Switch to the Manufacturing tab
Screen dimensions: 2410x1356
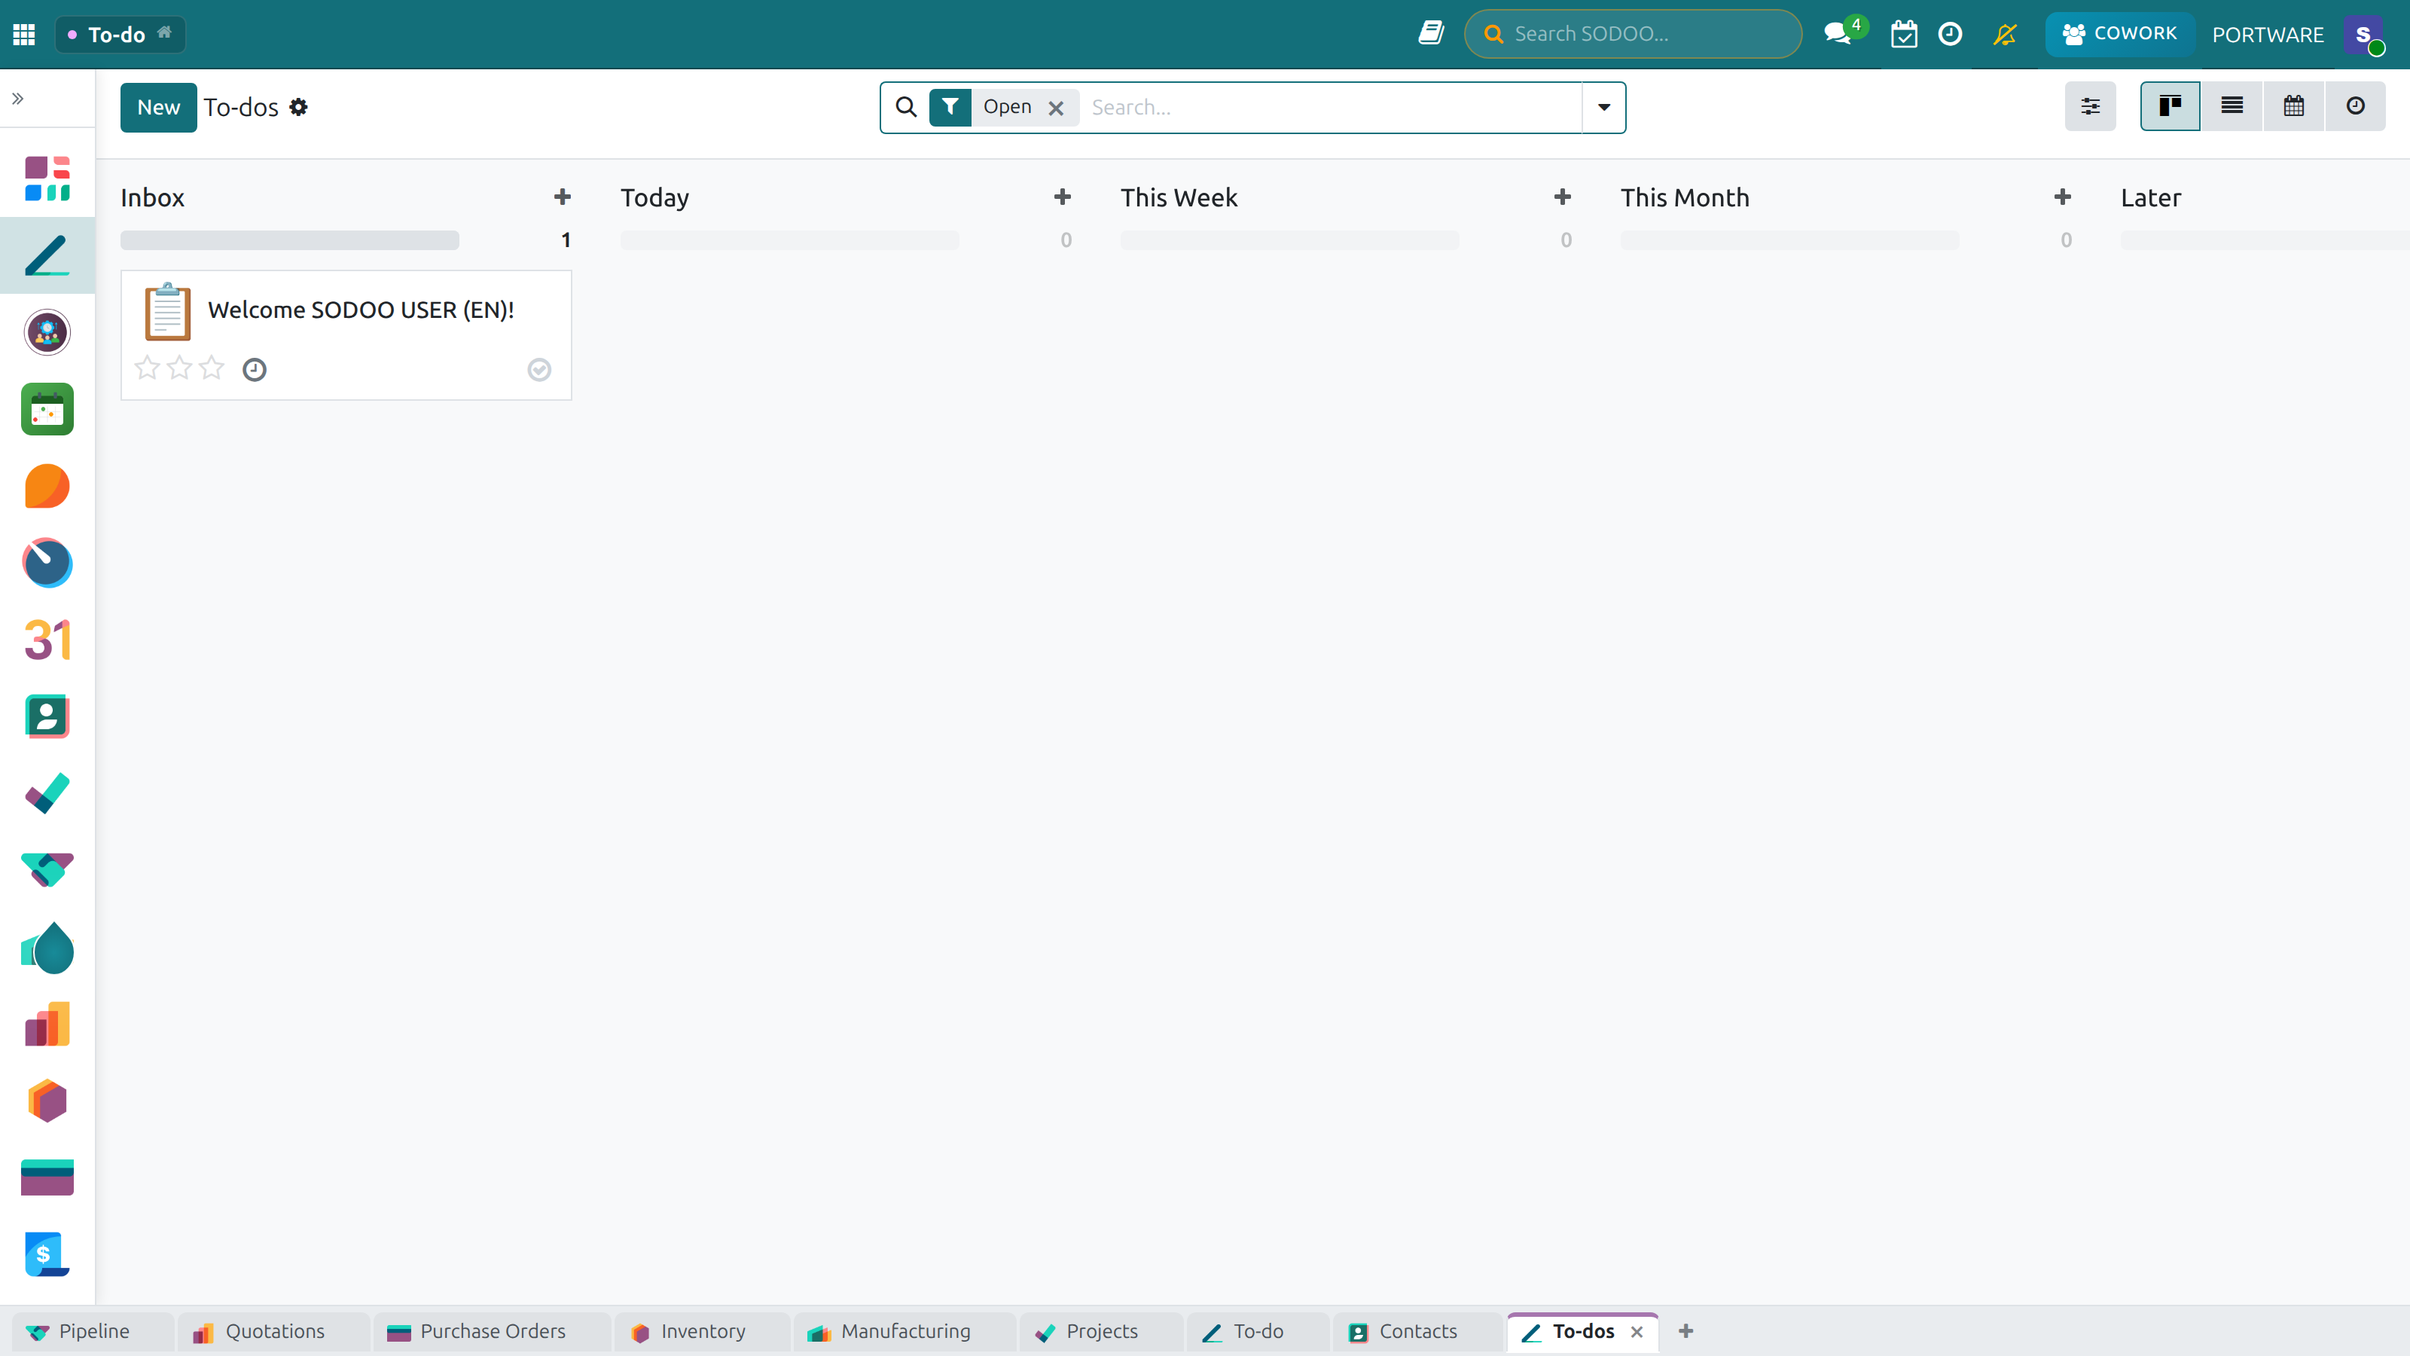[x=905, y=1330]
